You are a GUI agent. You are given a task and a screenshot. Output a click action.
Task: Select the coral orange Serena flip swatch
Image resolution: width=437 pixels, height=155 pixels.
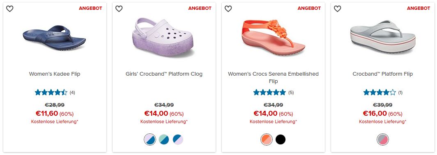(x=267, y=139)
